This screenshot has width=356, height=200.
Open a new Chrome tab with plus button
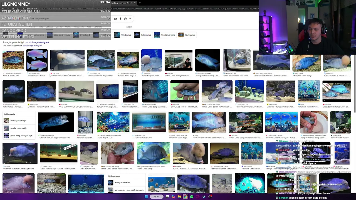pyautogui.click(x=140, y=3)
